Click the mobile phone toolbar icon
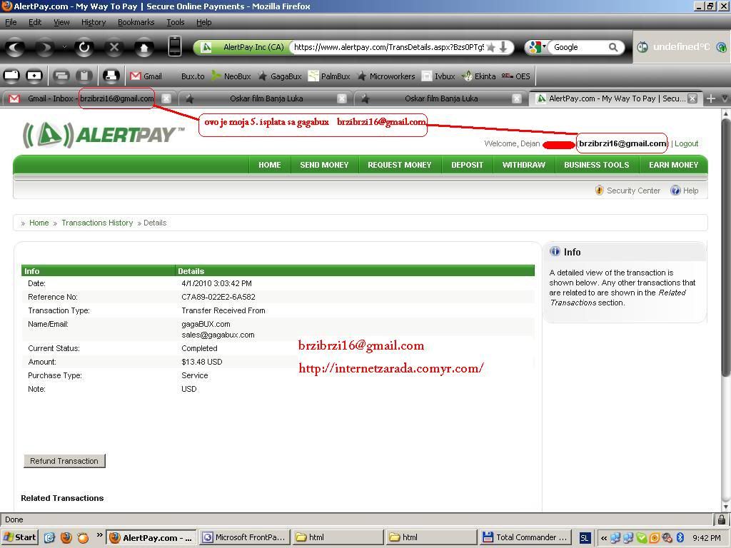Image resolution: width=731 pixels, height=548 pixels. [x=175, y=46]
